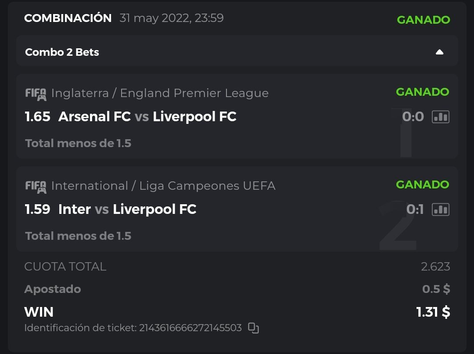Click the 0:1 score

(x=415, y=210)
